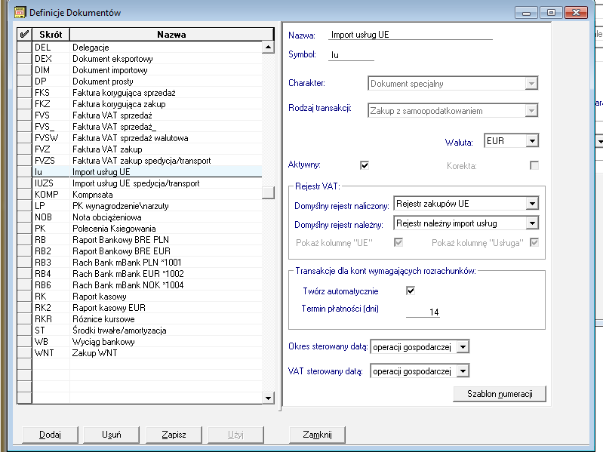Click the document list scrollbar thumb
The width and height of the screenshot is (603, 452).
tap(268, 192)
